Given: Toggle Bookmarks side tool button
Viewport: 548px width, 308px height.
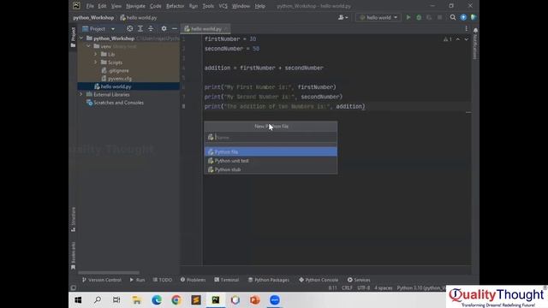Looking at the screenshot, I should (x=73, y=256).
